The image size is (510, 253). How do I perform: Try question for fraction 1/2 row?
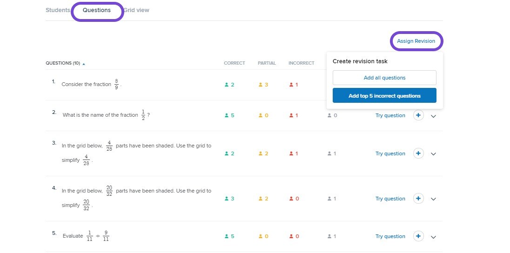click(390, 115)
